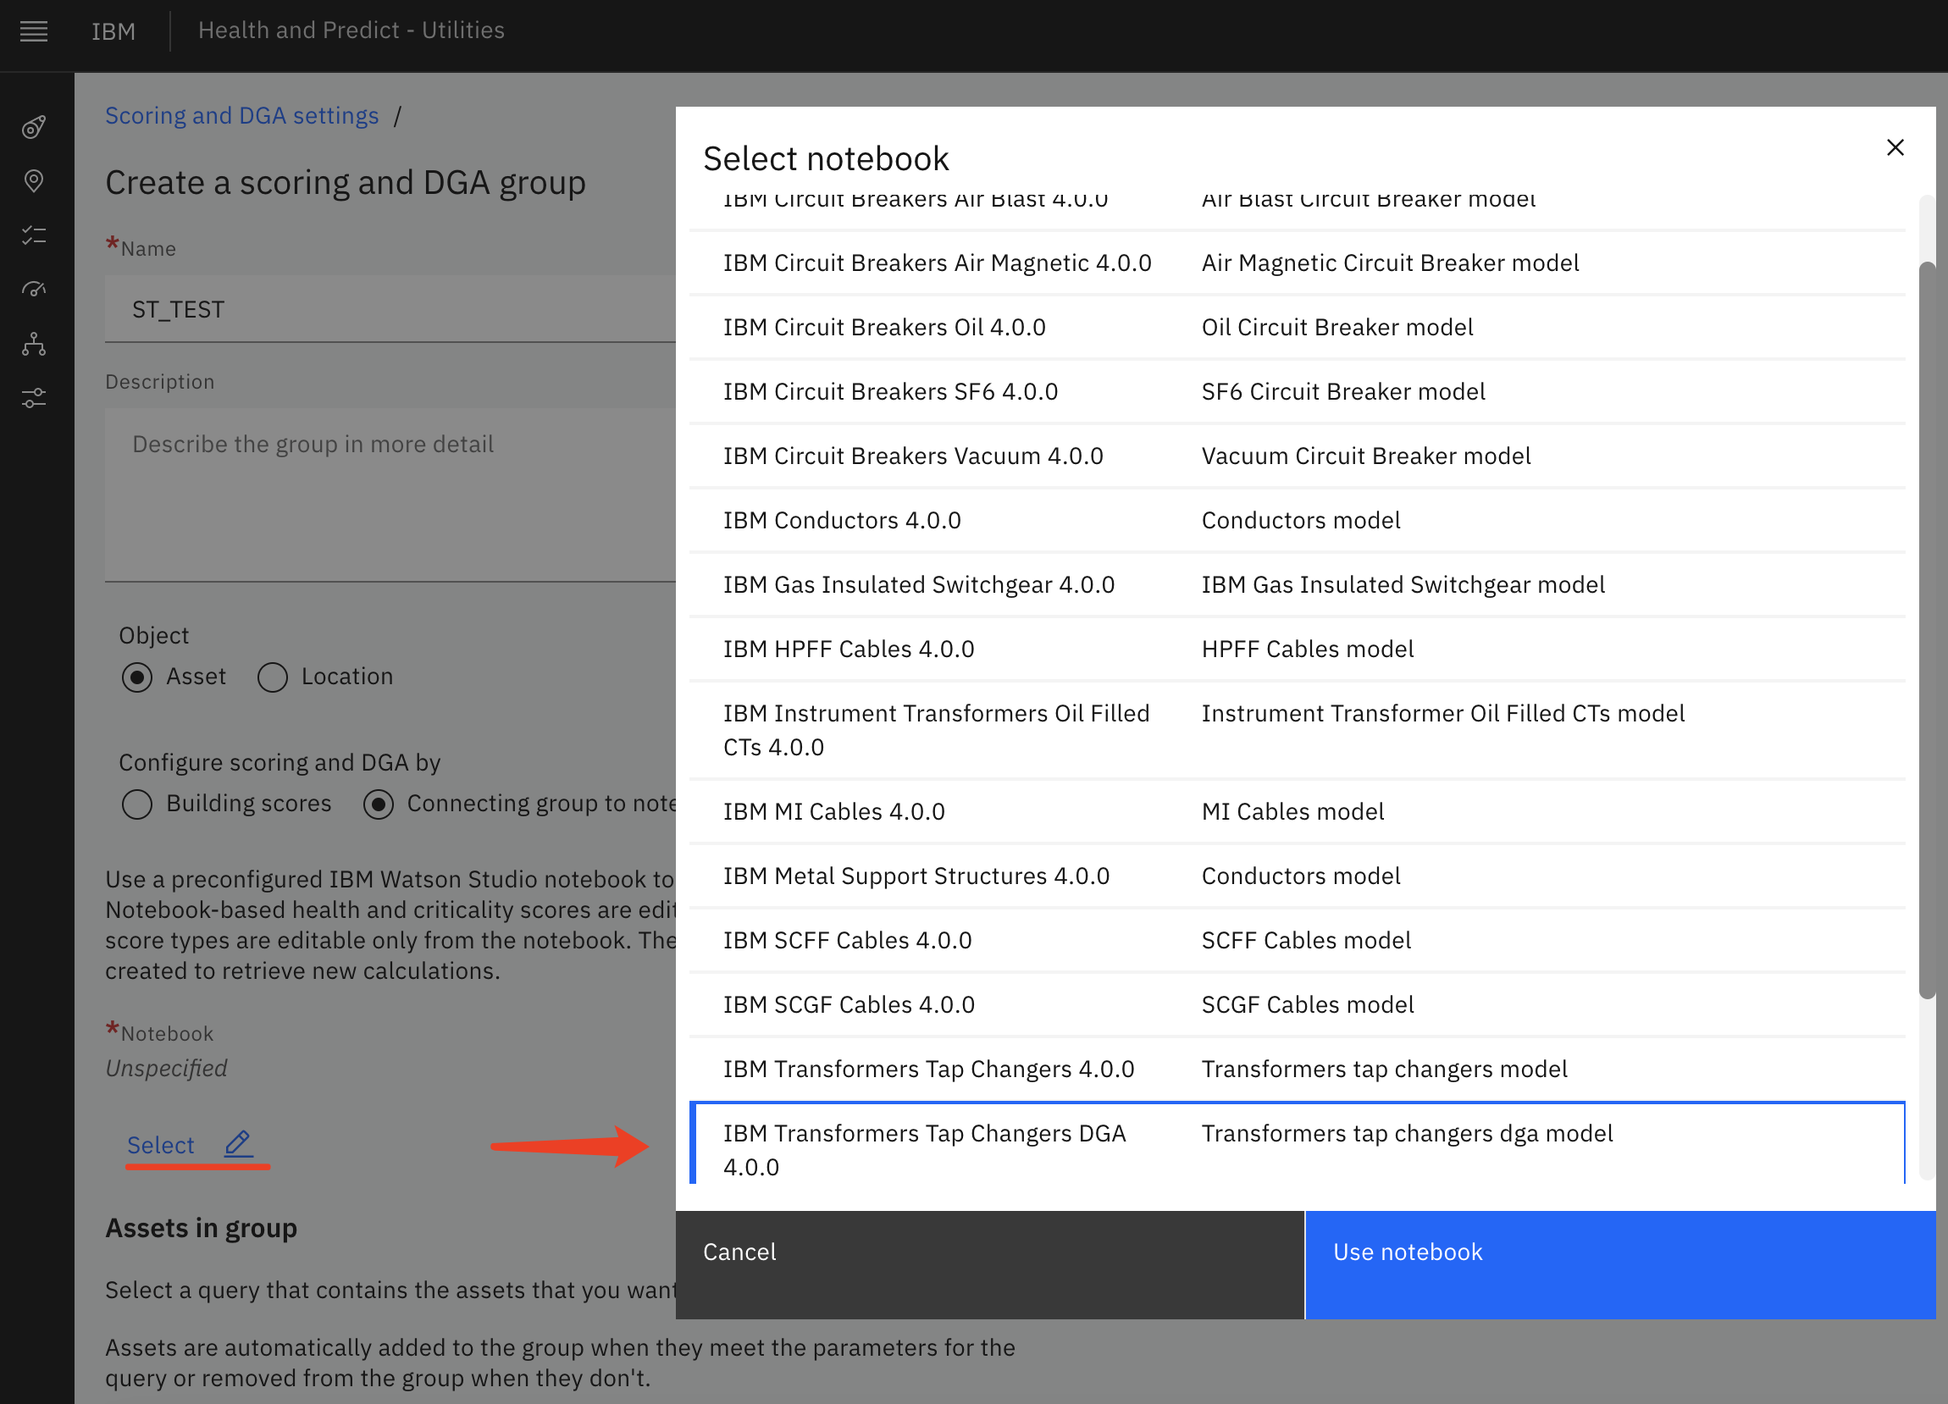Select IBM Conductors 4.0.0 notebook
The width and height of the screenshot is (1948, 1404).
coord(1297,521)
